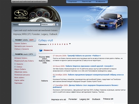Click the Одесский клуб title tab at top
The image size is (139, 104).
point(29,1)
